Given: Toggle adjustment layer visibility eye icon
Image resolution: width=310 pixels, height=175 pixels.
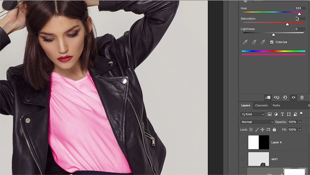Looking at the screenshot, I should pyautogui.click(x=293, y=97).
